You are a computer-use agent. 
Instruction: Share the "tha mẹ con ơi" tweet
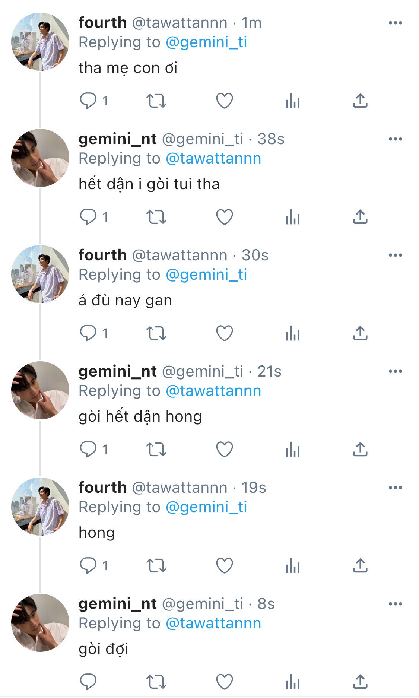coord(360,101)
